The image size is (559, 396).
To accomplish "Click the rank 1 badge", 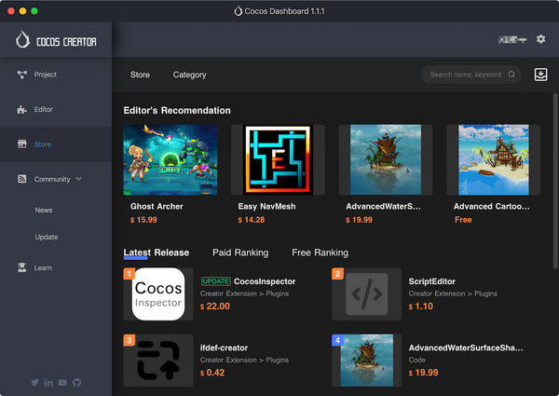I will pyautogui.click(x=130, y=274).
